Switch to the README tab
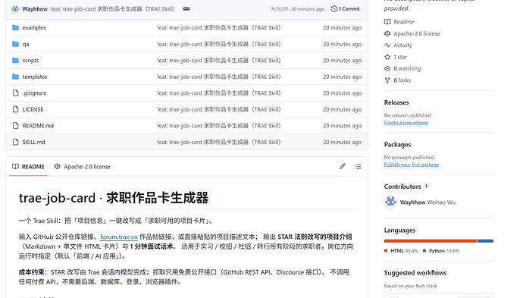Image resolution: width=523 pixels, height=298 pixels. (28, 167)
